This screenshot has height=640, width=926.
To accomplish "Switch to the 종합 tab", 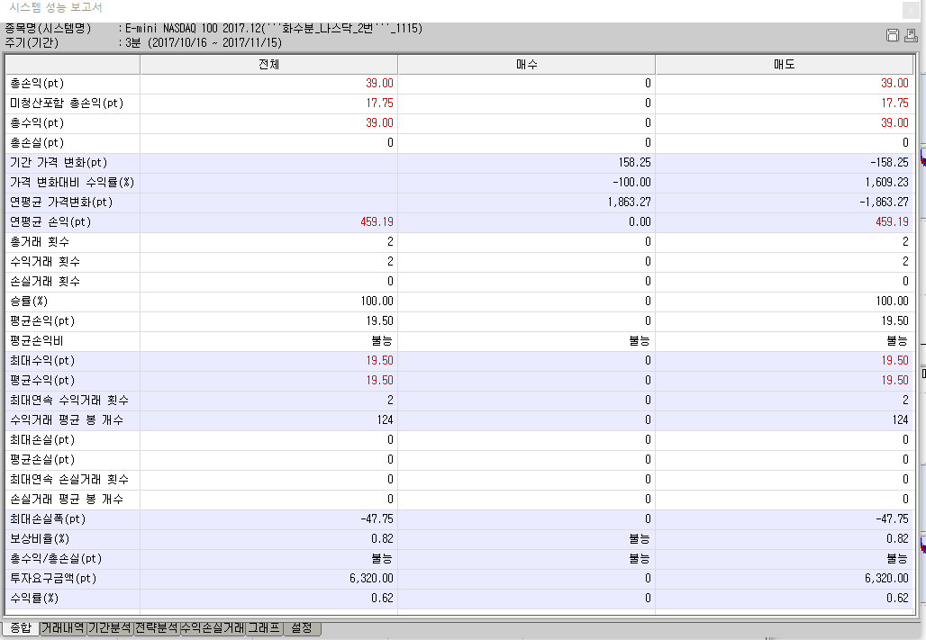I will (x=20, y=627).
